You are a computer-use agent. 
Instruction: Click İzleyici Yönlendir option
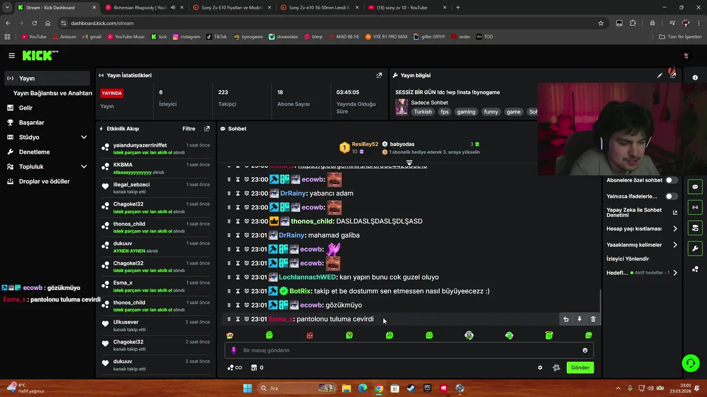(x=627, y=259)
